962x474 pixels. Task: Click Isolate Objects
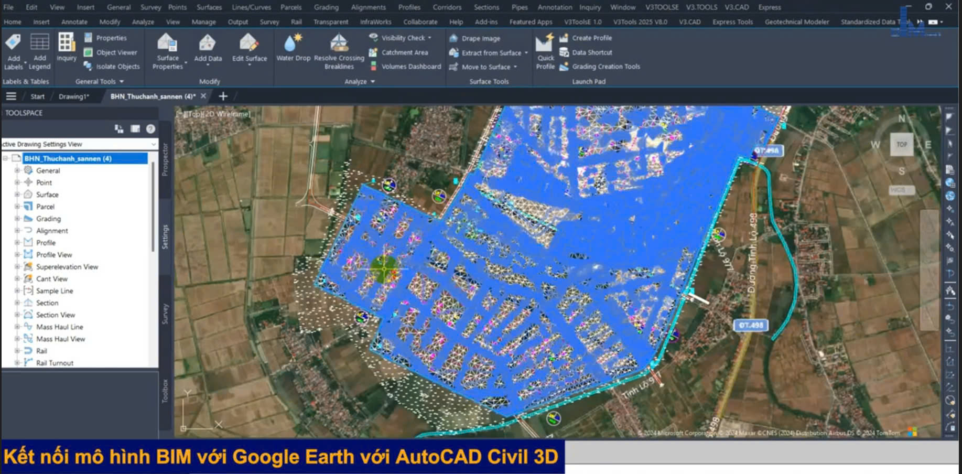(112, 67)
